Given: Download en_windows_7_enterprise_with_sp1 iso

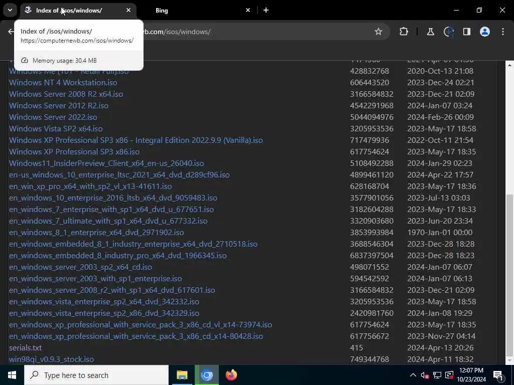Looking at the screenshot, I should click(x=111, y=209).
